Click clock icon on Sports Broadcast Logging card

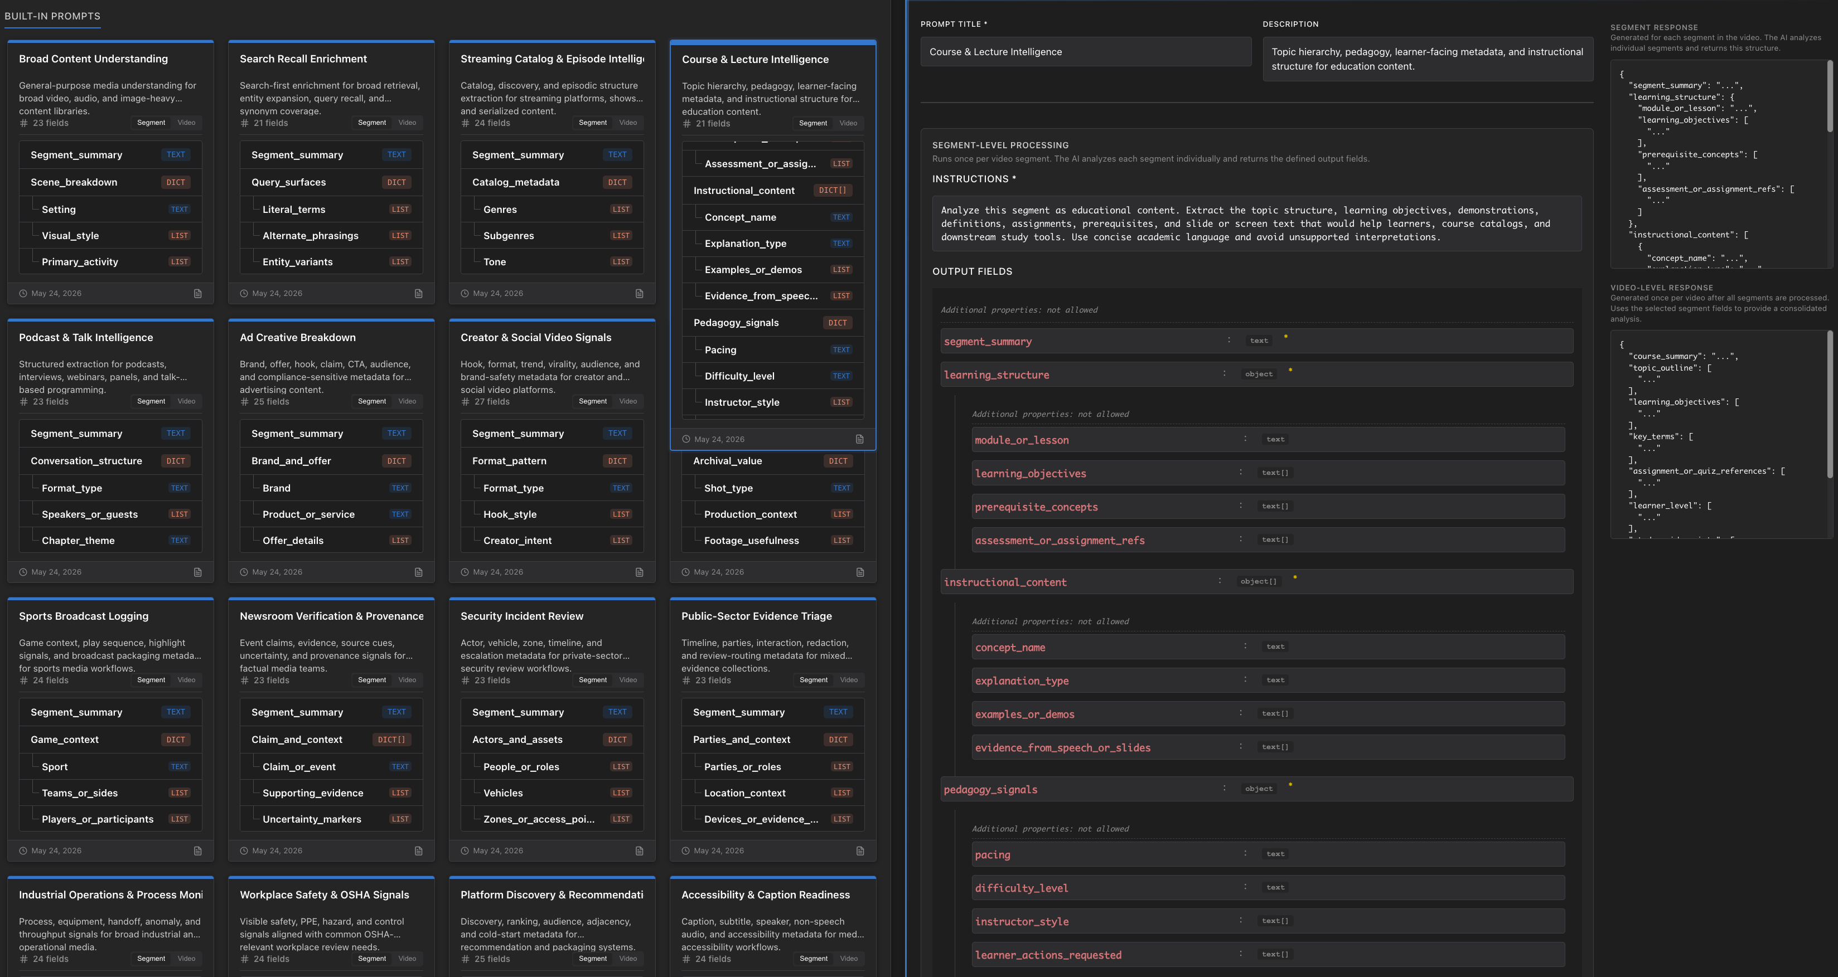tap(23, 851)
